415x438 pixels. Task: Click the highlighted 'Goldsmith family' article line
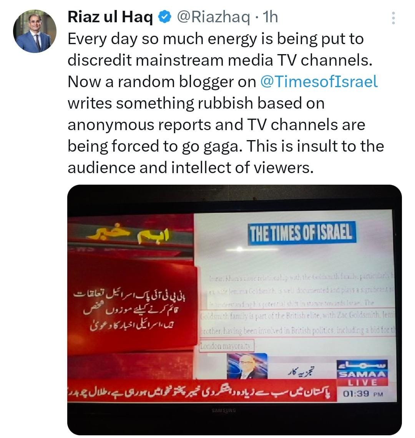297,316
